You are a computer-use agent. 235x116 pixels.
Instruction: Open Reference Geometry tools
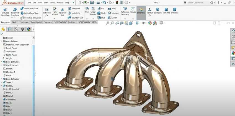click(x=125, y=11)
